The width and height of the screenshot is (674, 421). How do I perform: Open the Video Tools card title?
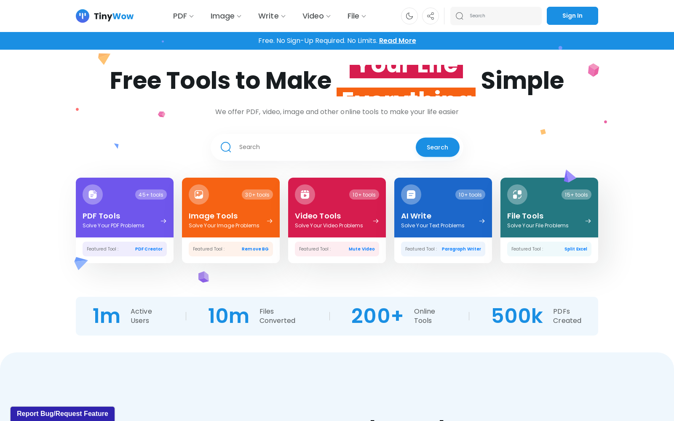click(x=318, y=216)
